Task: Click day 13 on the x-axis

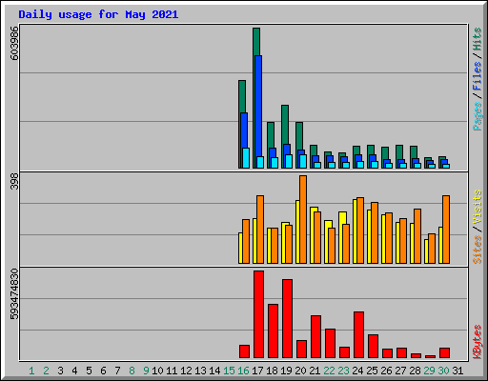Action: (x=200, y=371)
